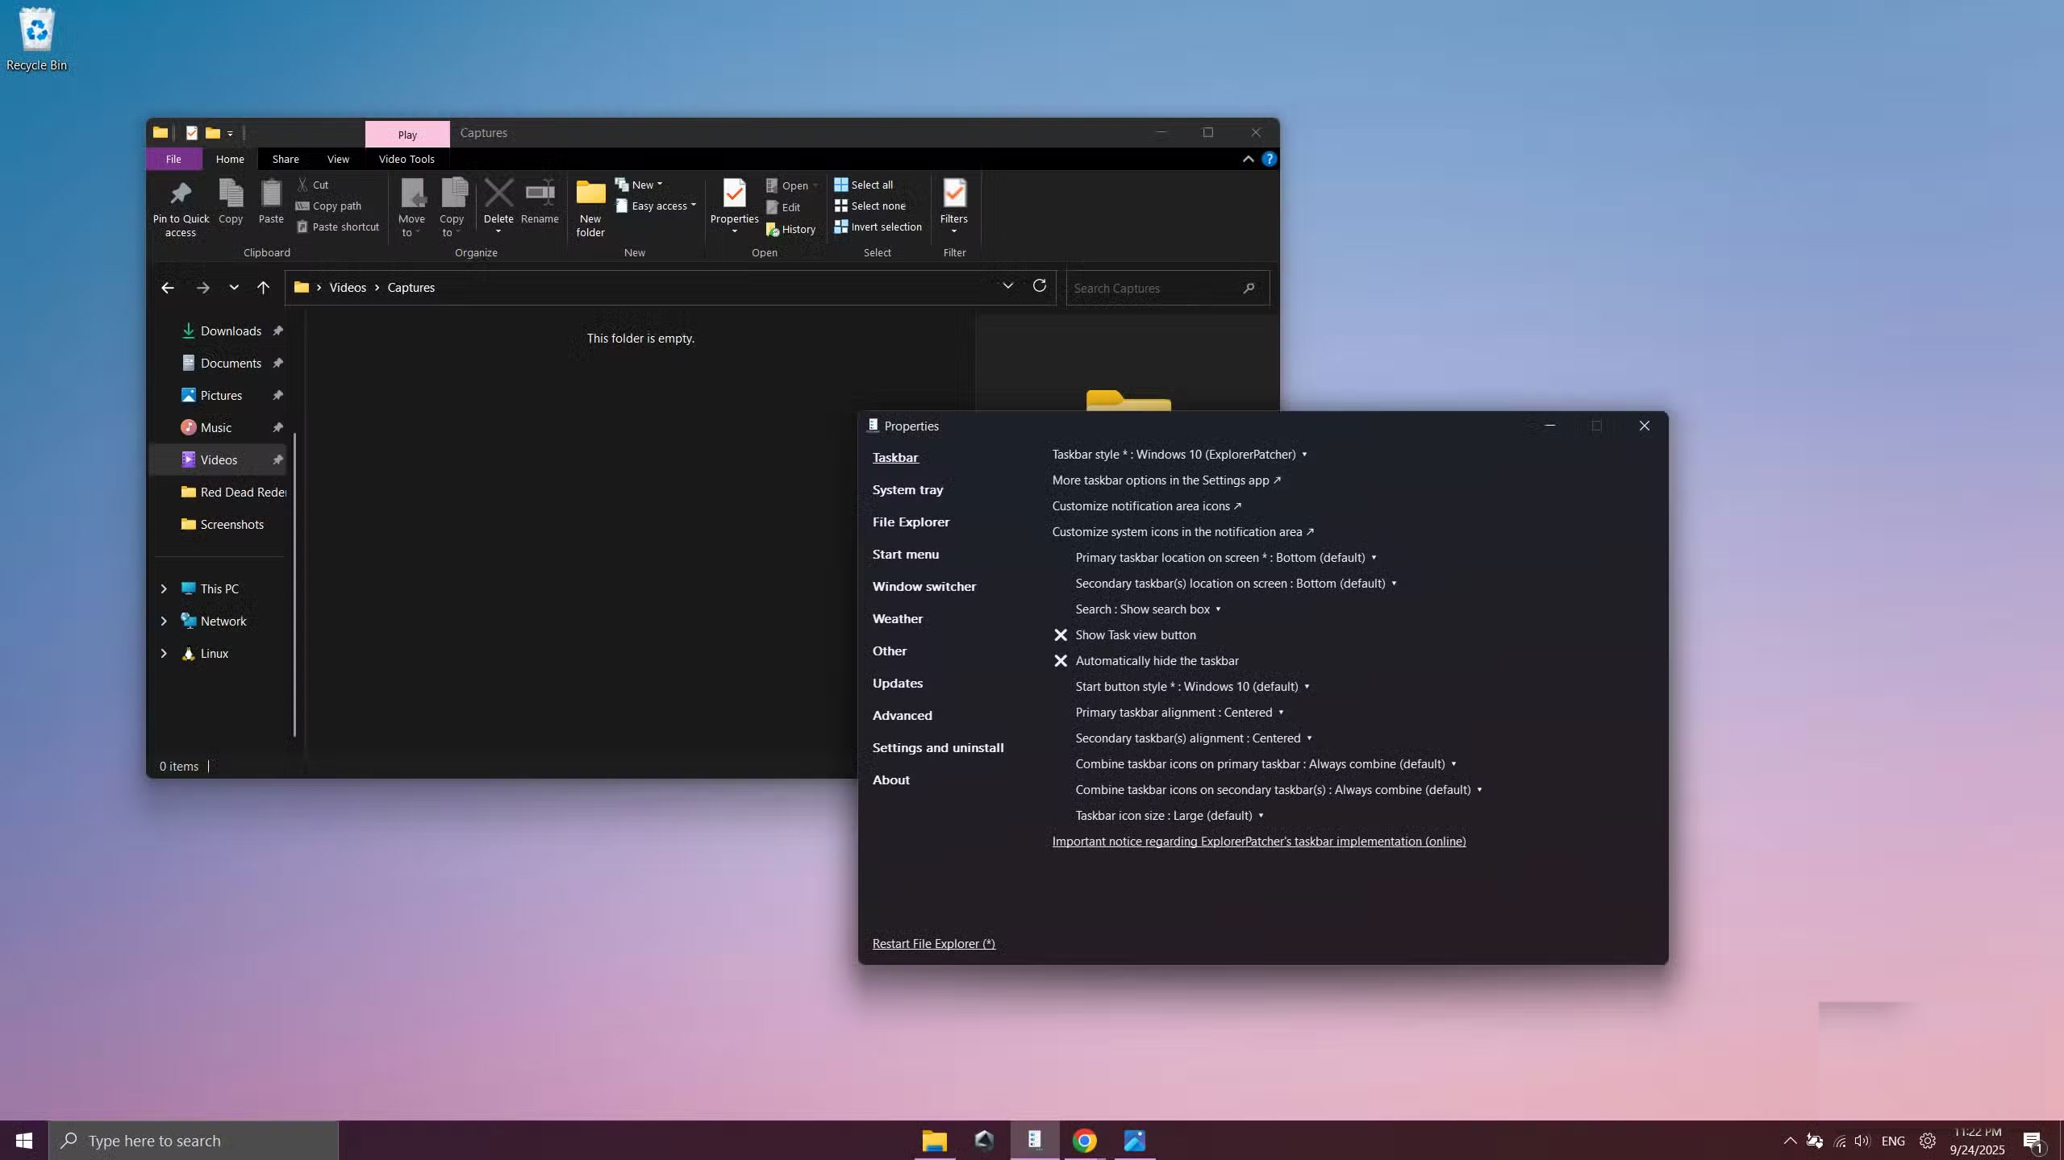Open the Start menu section in Properties
Screen dimensions: 2064x1160
(x=905, y=555)
